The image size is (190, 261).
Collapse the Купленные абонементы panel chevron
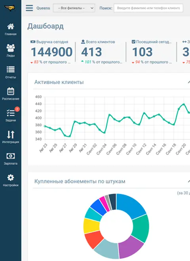click(189, 181)
